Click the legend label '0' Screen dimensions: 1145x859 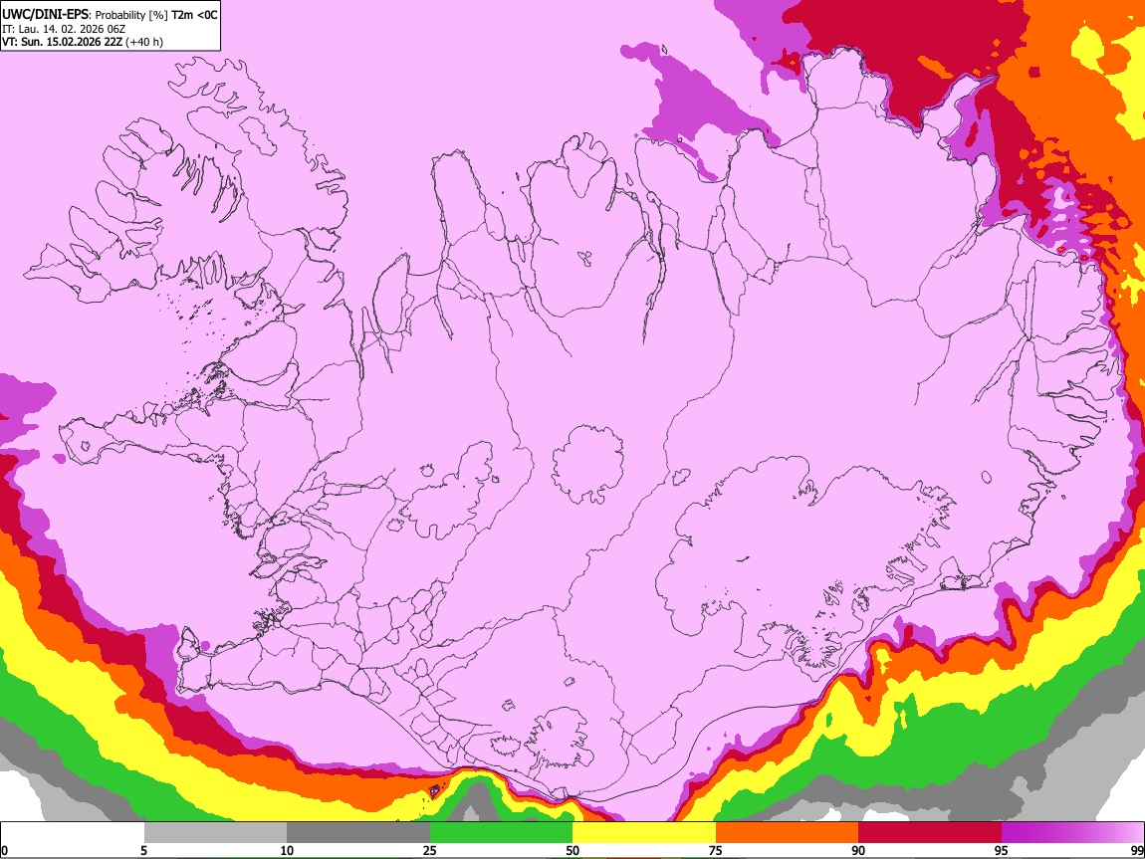point(4,850)
